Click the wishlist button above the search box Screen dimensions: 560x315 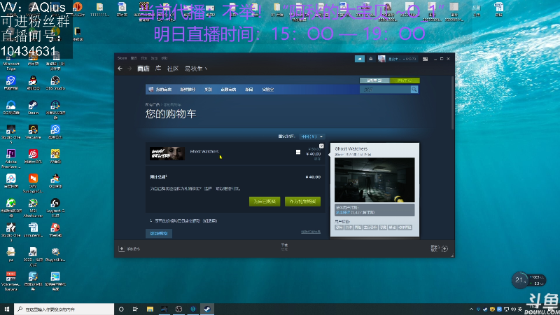pos(374,80)
